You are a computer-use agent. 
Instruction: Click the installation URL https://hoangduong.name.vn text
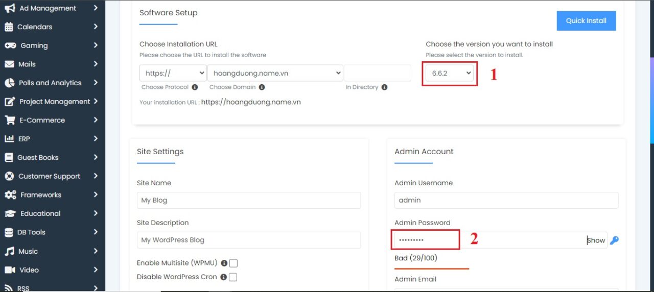[251, 102]
